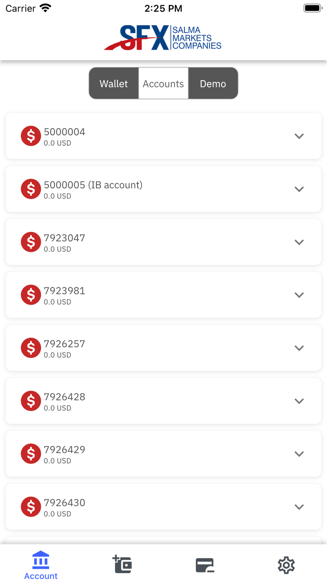Switch to the Demo segment
Image resolution: width=327 pixels, height=583 pixels.
pyautogui.click(x=213, y=84)
